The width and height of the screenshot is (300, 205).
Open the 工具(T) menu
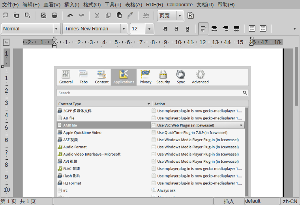pos(113,5)
